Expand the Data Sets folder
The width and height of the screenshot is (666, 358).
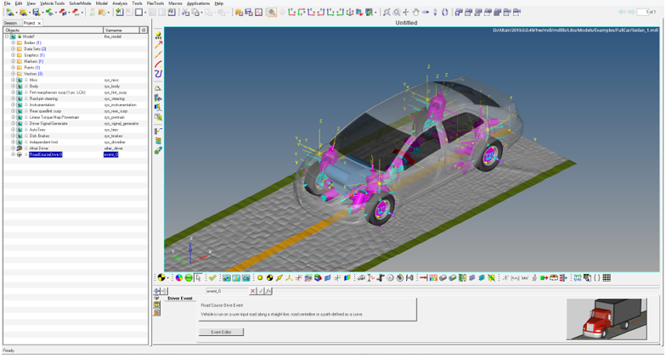click(13, 49)
